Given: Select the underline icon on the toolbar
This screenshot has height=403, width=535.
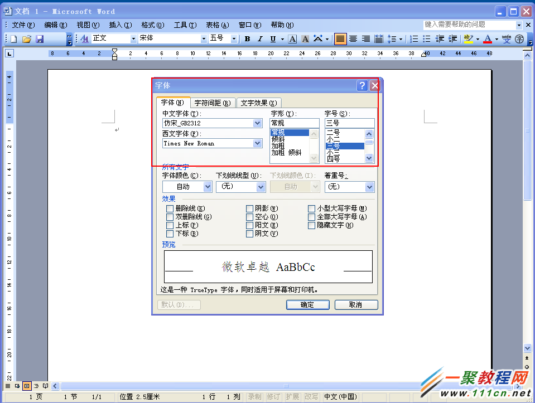Looking at the screenshot, I should tap(274, 38).
